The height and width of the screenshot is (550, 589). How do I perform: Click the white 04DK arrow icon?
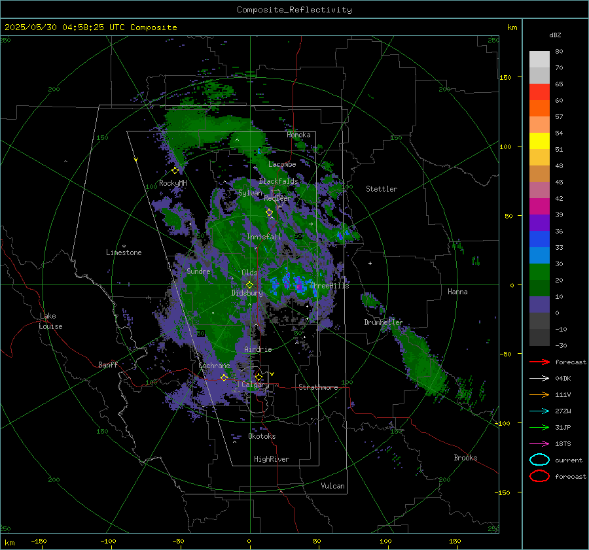click(x=539, y=379)
